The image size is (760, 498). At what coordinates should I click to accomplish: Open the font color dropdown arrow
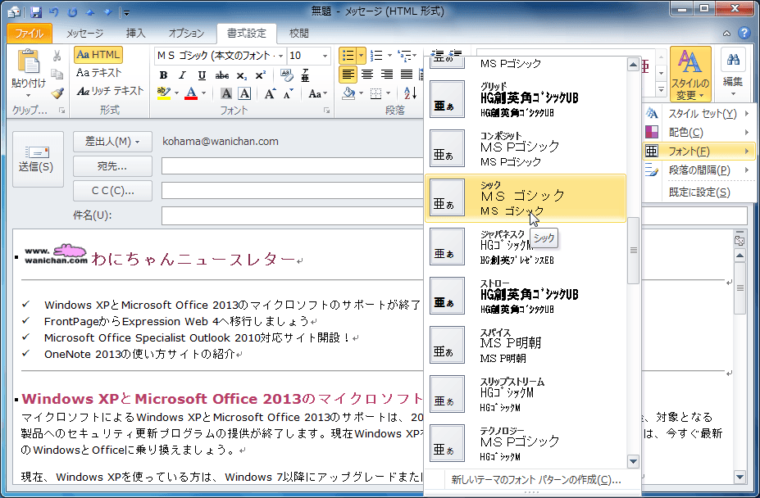(203, 93)
